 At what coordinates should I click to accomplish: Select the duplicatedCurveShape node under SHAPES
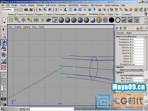pyautogui.click(x=131, y=70)
